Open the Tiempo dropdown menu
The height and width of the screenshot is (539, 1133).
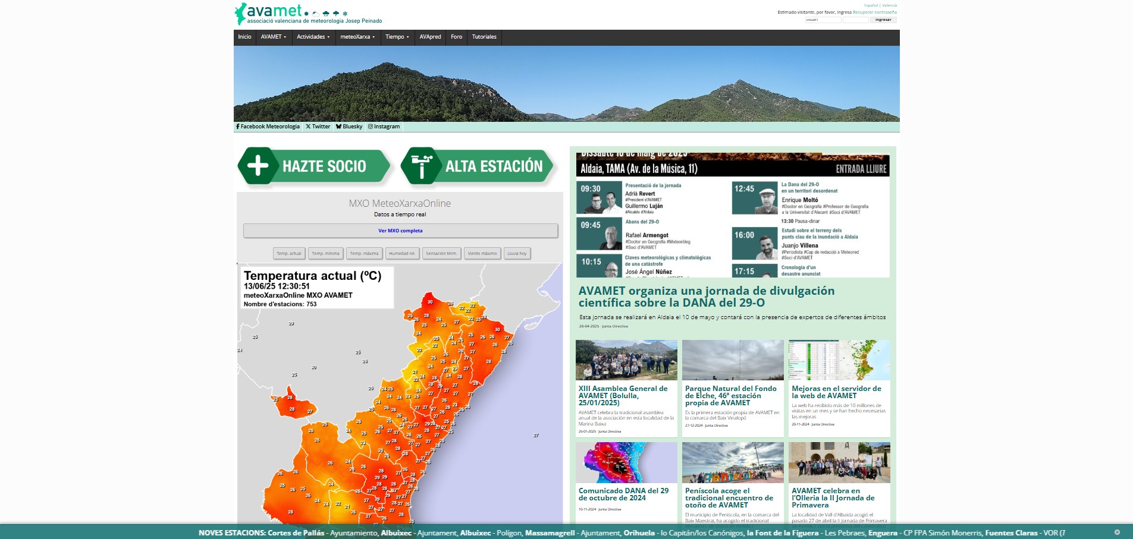point(397,37)
